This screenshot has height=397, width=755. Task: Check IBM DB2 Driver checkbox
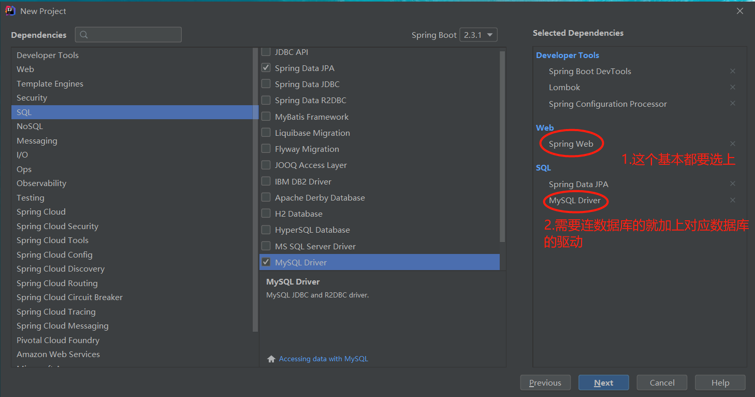(266, 181)
